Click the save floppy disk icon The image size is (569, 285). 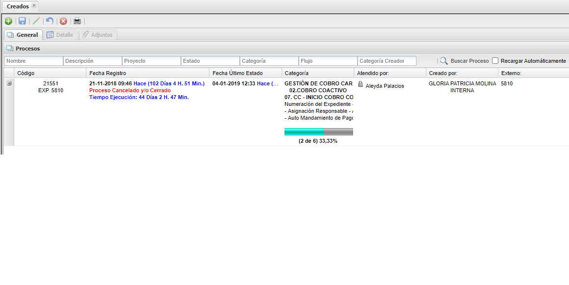click(22, 21)
